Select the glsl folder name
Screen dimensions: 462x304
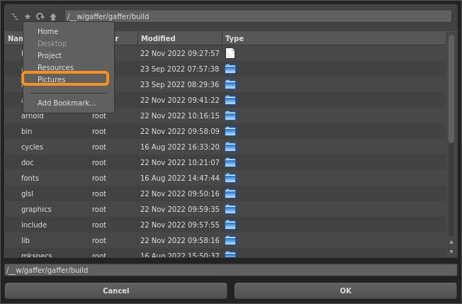tap(27, 194)
